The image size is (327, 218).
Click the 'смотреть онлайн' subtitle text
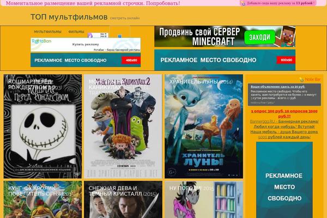pyautogui.click(x=125, y=18)
